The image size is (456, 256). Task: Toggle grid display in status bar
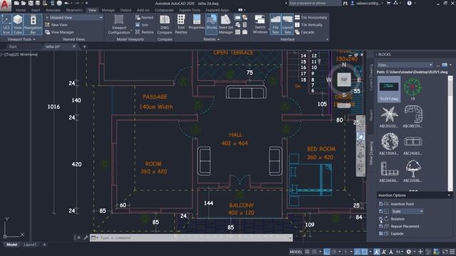307,252
